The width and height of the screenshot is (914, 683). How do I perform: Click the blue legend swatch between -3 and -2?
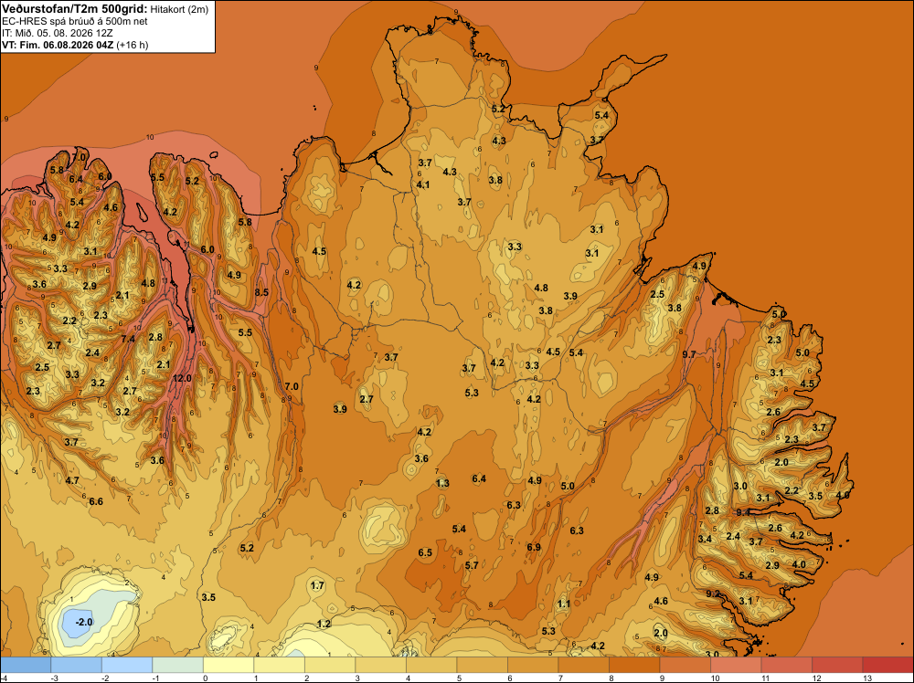(x=77, y=665)
